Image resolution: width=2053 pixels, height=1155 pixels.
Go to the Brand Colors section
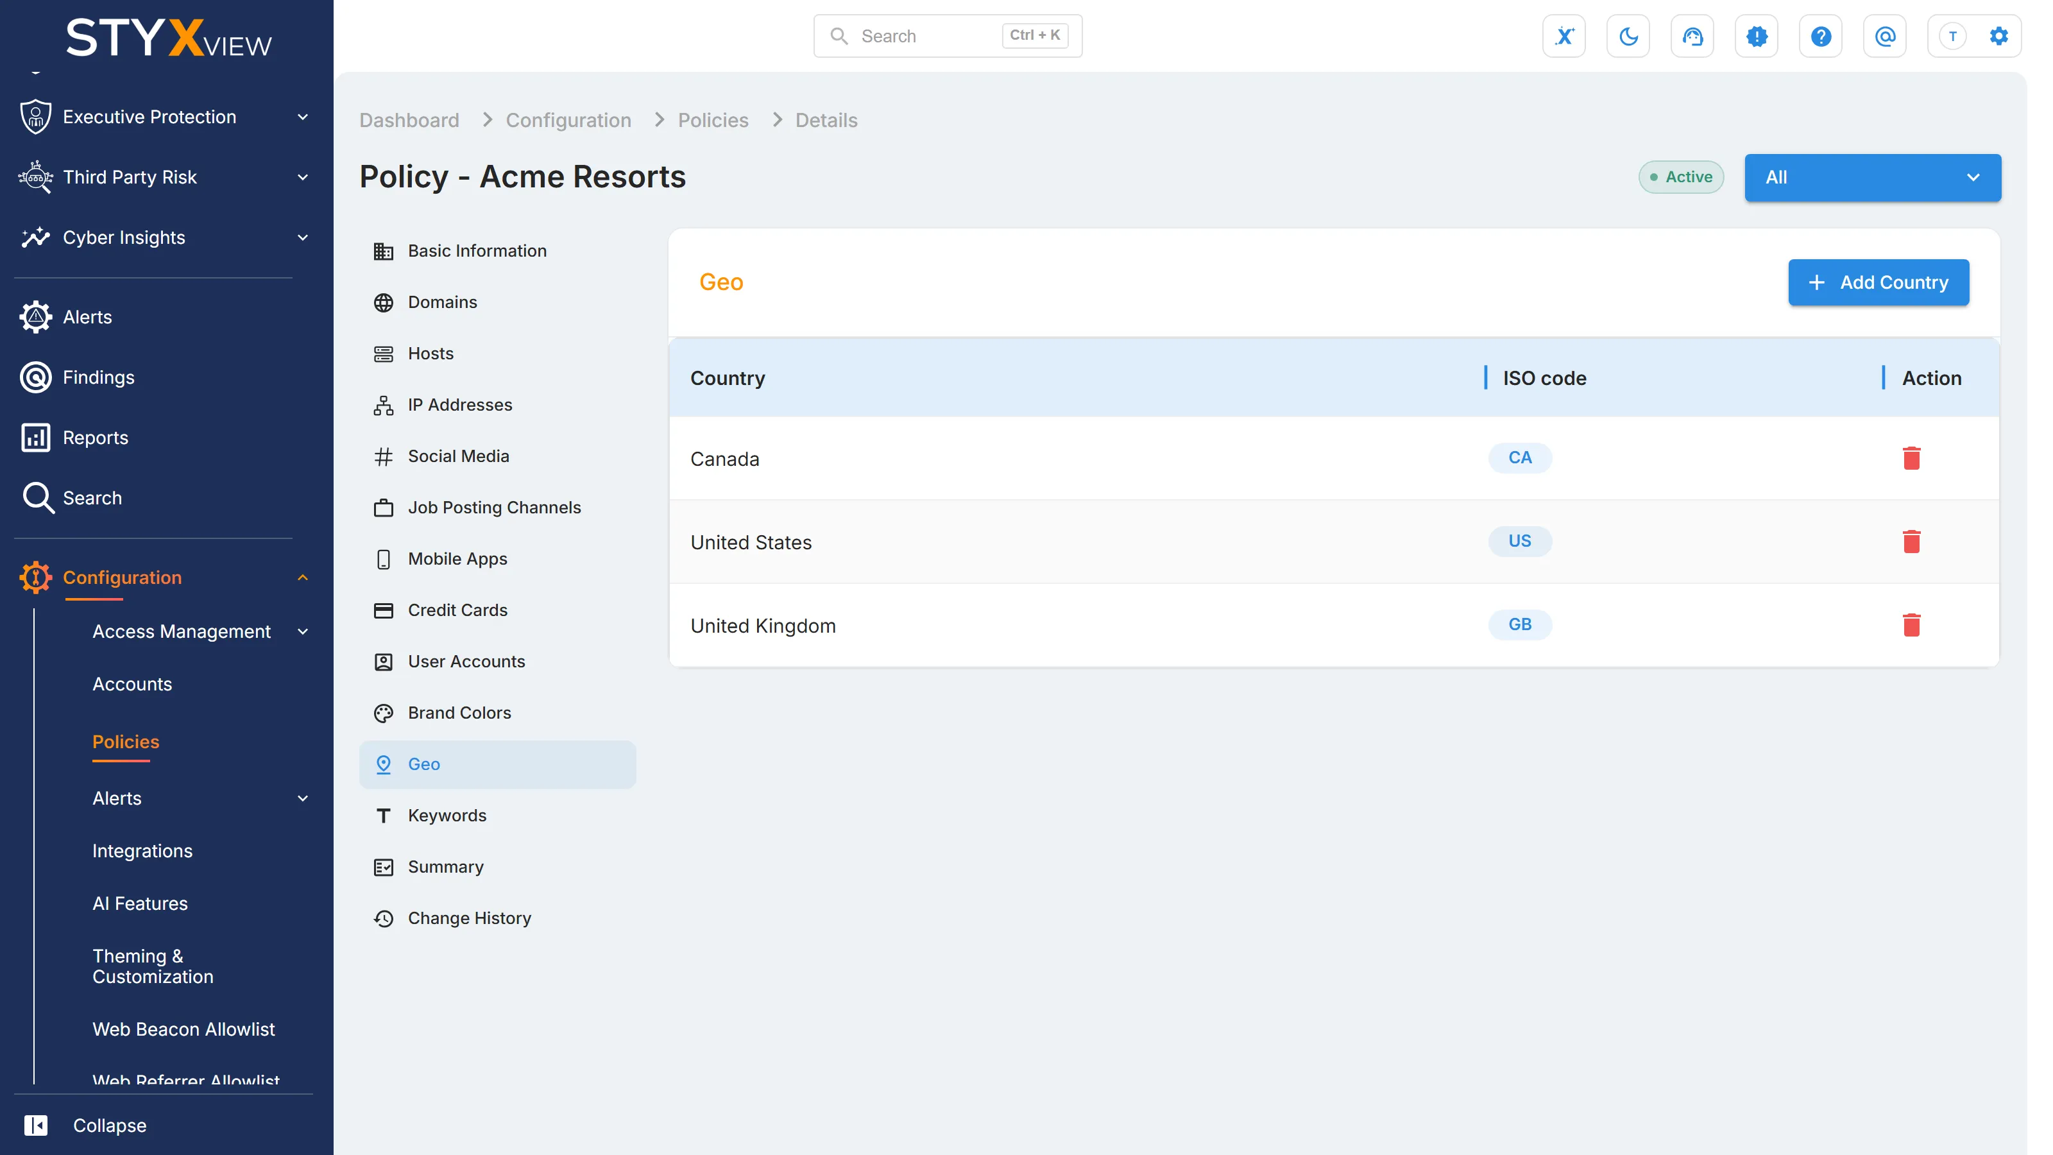point(497,713)
